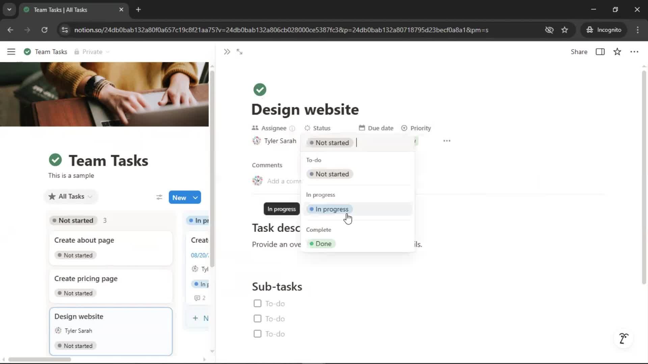Add page to favorites star icon

[617, 52]
